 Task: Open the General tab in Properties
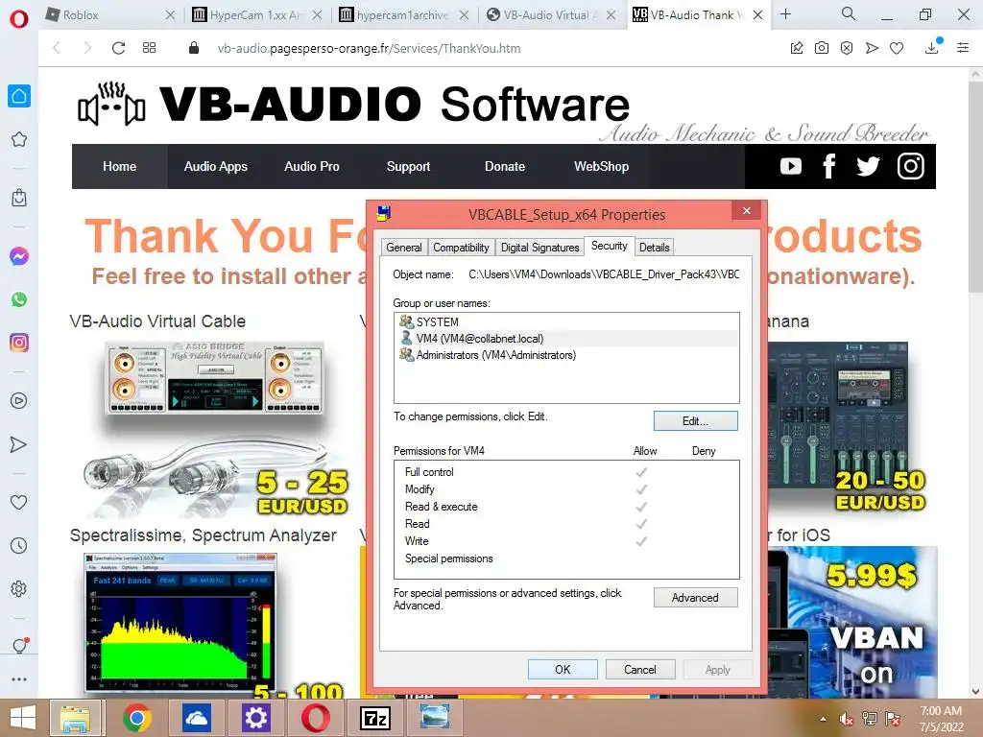coord(404,247)
